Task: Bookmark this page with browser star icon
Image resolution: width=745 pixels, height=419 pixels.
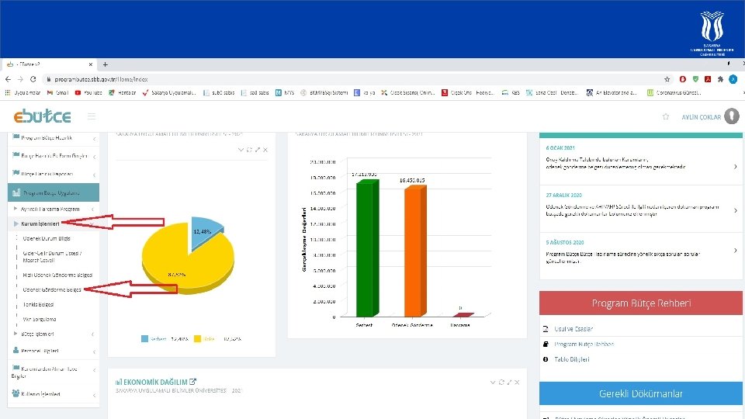Action: coord(667,79)
